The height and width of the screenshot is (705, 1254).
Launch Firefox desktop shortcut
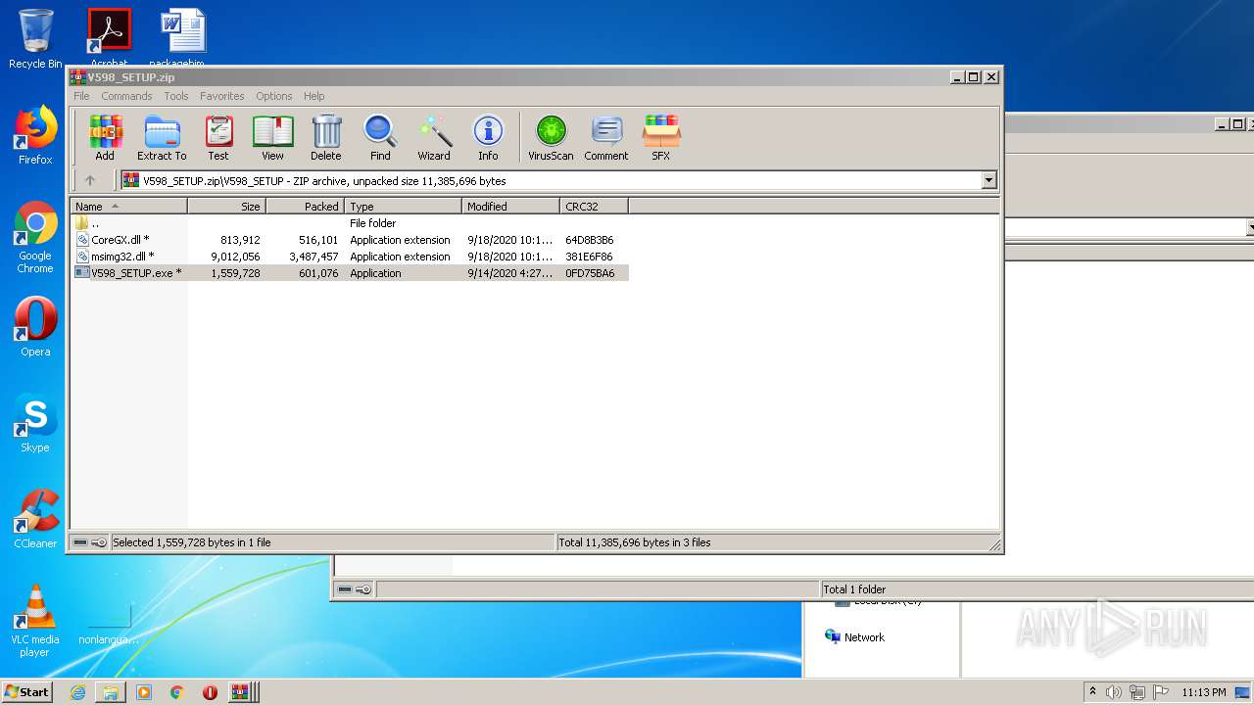coord(35,136)
